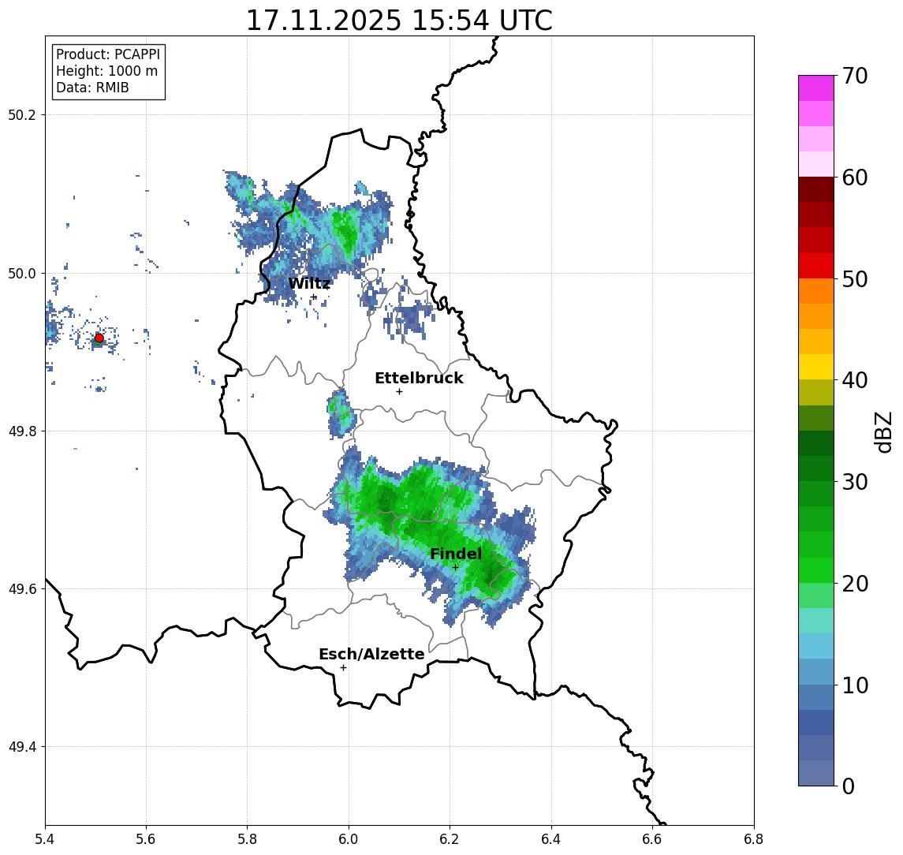
Task: Click the latitude tick label 49.8
Action: [x=22, y=431]
